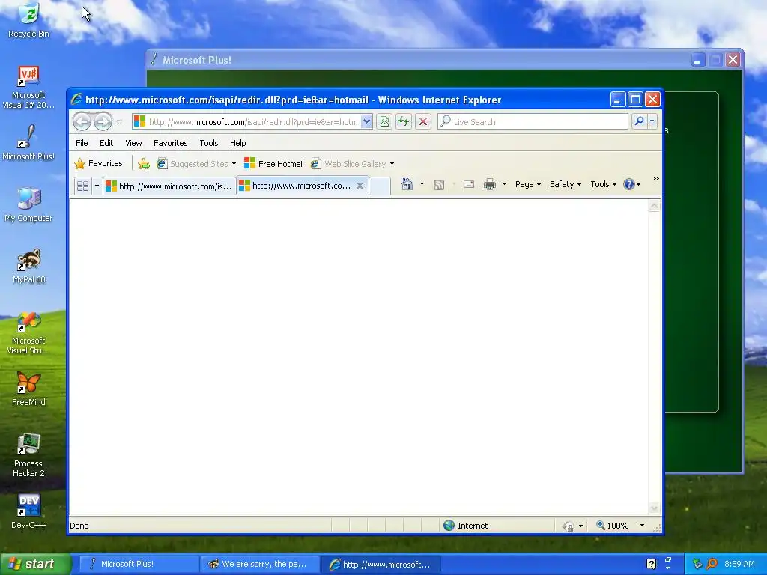
Task: Open the recent pages dropdown arrow
Action: [x=119, y=122]
